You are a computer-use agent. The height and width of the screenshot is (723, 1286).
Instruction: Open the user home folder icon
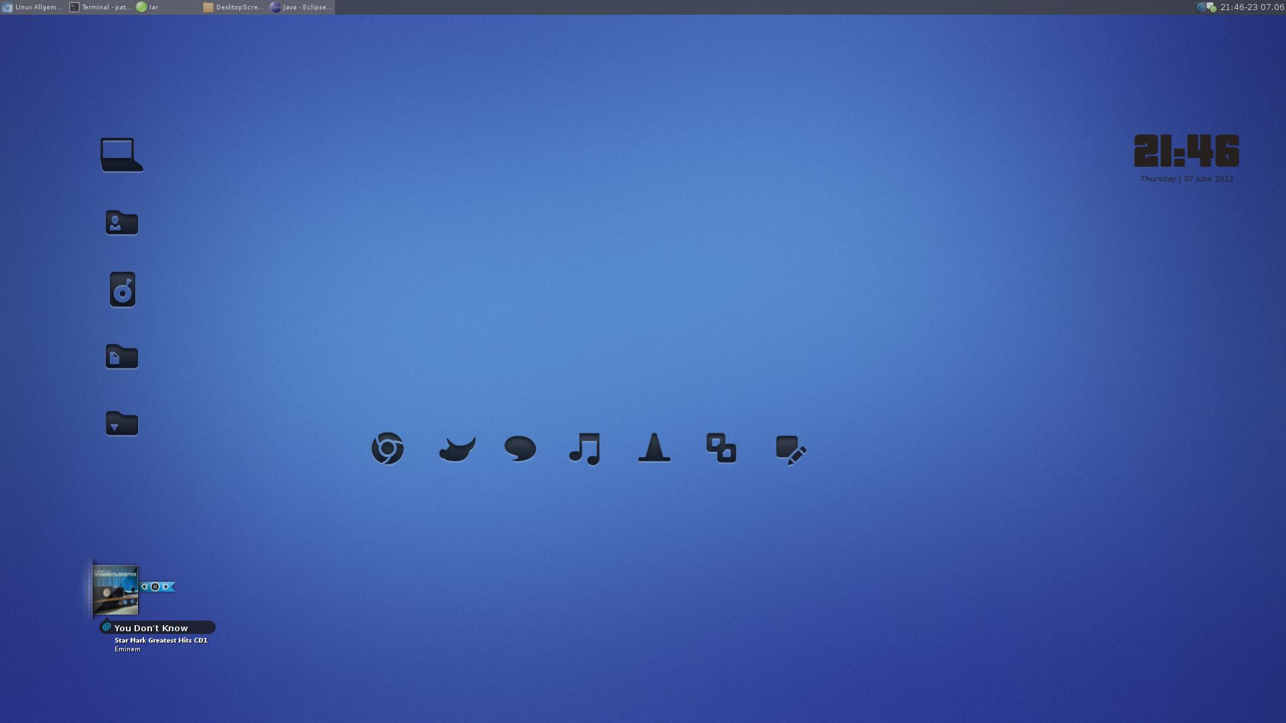[121, 222]
